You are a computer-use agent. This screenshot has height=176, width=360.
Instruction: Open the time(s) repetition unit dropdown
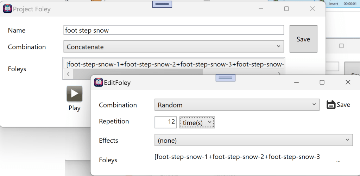197,122
